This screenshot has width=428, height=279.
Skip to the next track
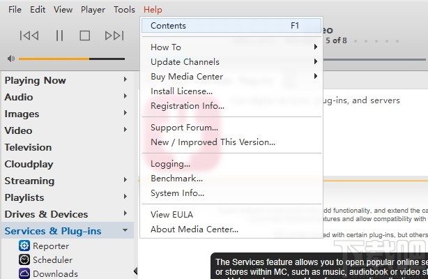pyautogui.click(x=114, y=36)
